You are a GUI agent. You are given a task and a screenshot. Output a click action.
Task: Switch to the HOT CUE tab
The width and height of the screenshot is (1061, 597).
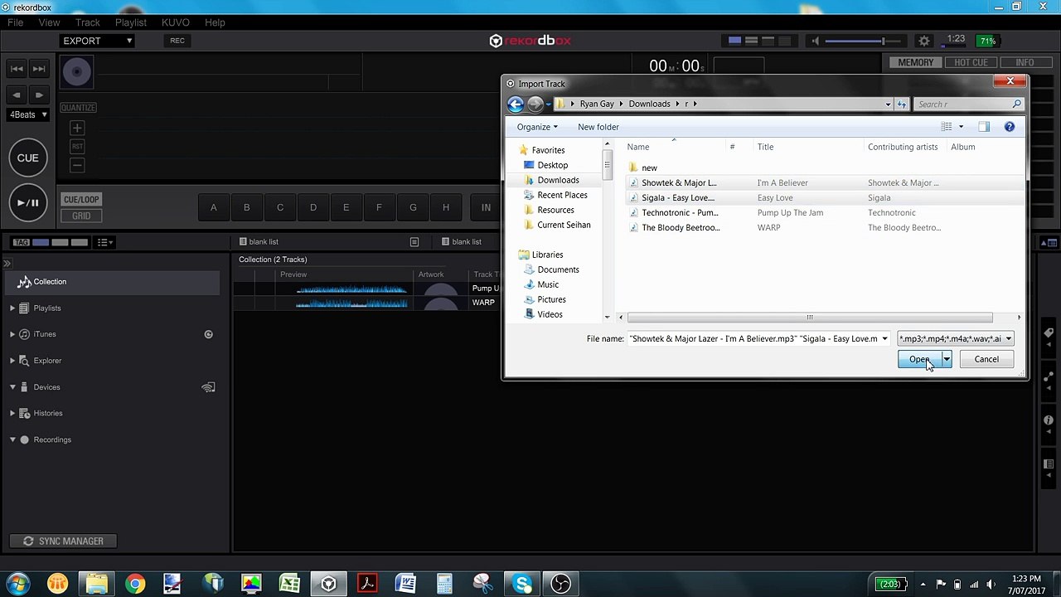tap(971, 62)
